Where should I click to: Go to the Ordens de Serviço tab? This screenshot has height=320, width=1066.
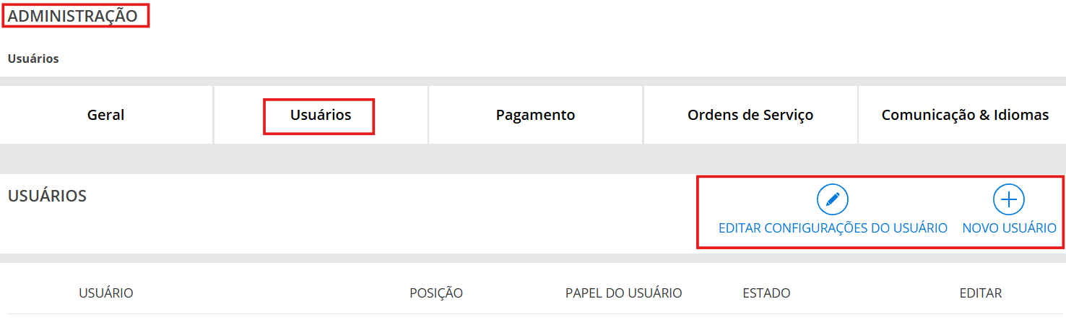tap(750, 115)
